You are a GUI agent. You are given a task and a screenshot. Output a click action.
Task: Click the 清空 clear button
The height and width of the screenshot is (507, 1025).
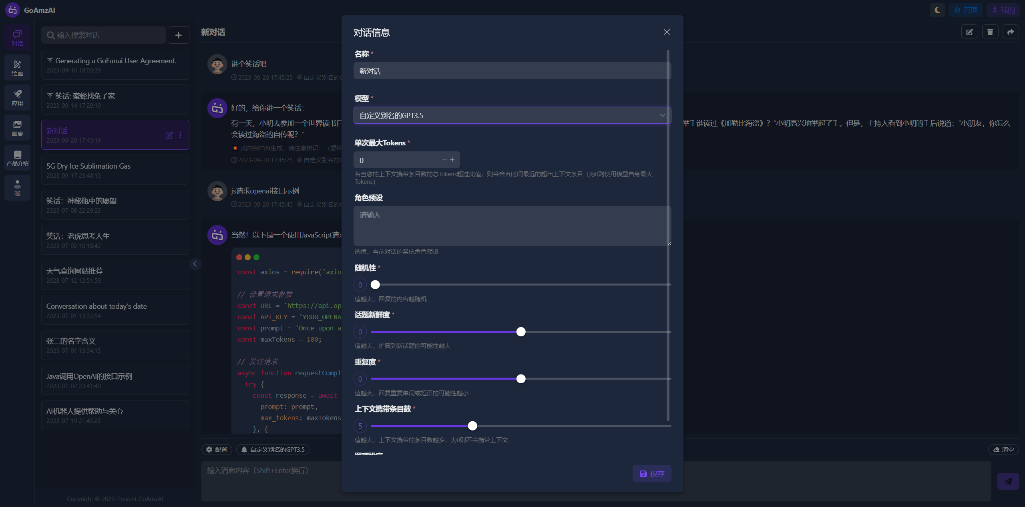1003,449
